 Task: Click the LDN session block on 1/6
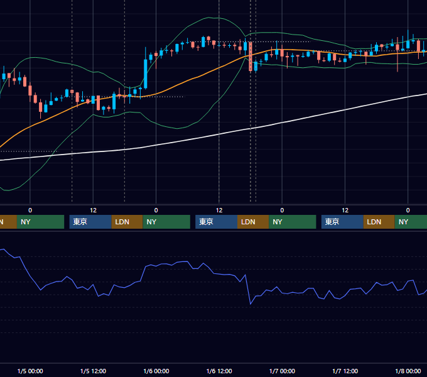pos(253,222)
